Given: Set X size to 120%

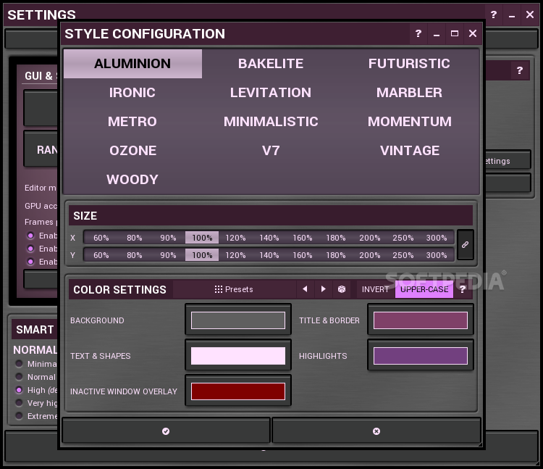Looking at the screenshot, I should pos(235,238).
